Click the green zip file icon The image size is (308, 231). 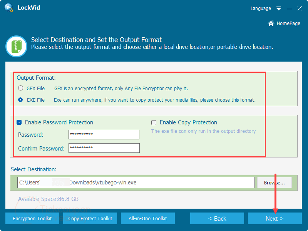coord(16,46)
